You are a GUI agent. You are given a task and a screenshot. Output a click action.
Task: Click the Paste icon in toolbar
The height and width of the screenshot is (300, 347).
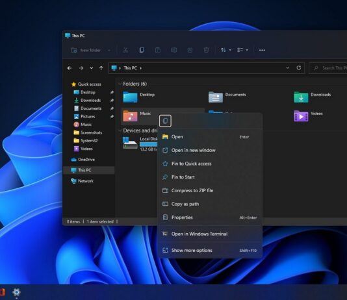click(158, 50)
